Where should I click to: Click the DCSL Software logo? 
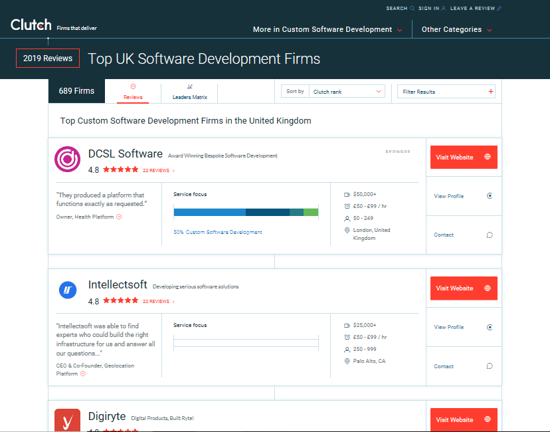(67, 159)
